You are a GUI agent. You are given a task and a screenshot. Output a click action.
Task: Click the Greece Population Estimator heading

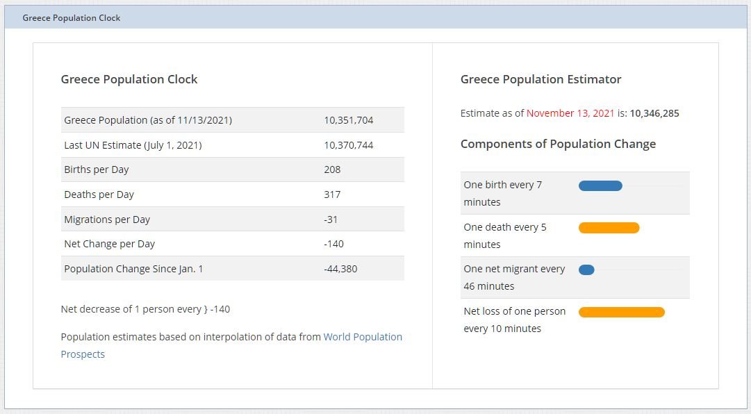tap(540, 79)
